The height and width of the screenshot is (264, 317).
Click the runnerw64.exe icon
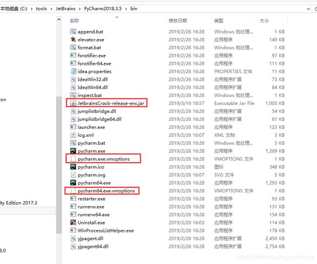(x=73, y=214)
